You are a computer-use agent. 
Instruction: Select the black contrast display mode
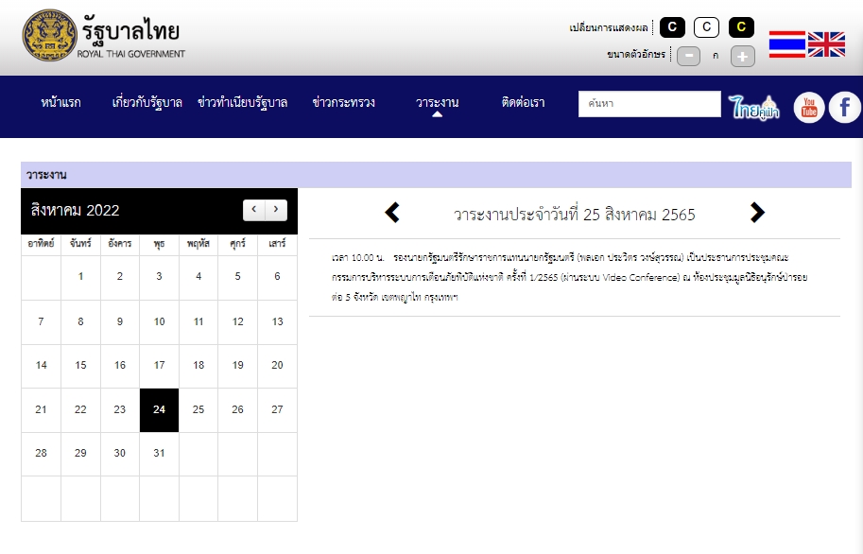pos(671,27)
